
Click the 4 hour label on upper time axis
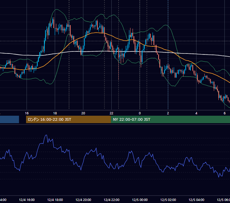pos(196,113)
